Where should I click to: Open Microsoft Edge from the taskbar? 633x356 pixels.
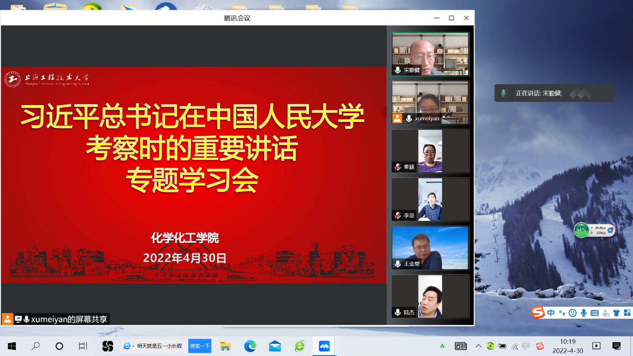(x=250, y=346)
